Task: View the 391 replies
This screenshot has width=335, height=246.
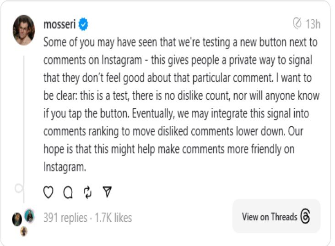Action: pyautogui.click(x=65, y=218)
